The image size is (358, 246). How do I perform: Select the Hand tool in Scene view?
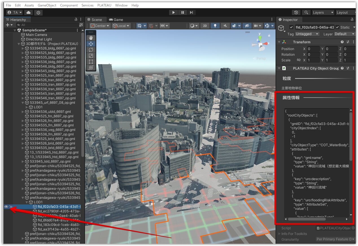(x=91, y=38)
